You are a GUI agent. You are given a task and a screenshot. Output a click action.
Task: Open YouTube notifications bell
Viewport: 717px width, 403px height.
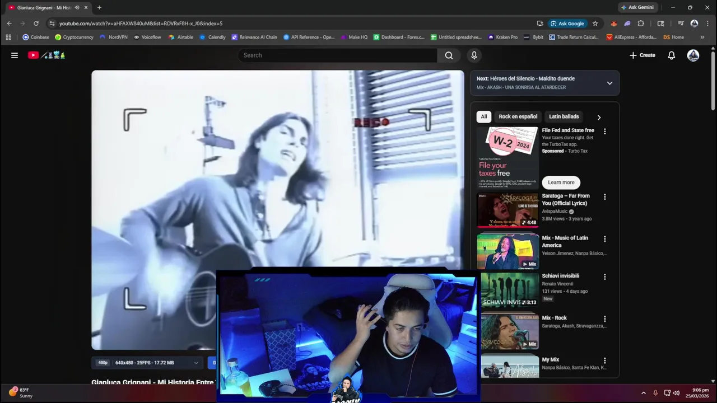point(671,55)
